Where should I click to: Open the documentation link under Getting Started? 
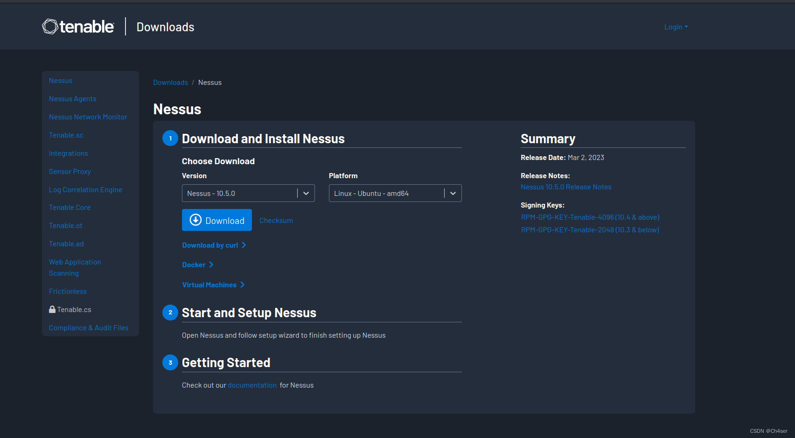pyautogui.click(x=252, y=385)
